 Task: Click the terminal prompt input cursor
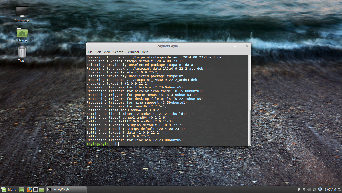pyautogui.click(x=120, y=144)
